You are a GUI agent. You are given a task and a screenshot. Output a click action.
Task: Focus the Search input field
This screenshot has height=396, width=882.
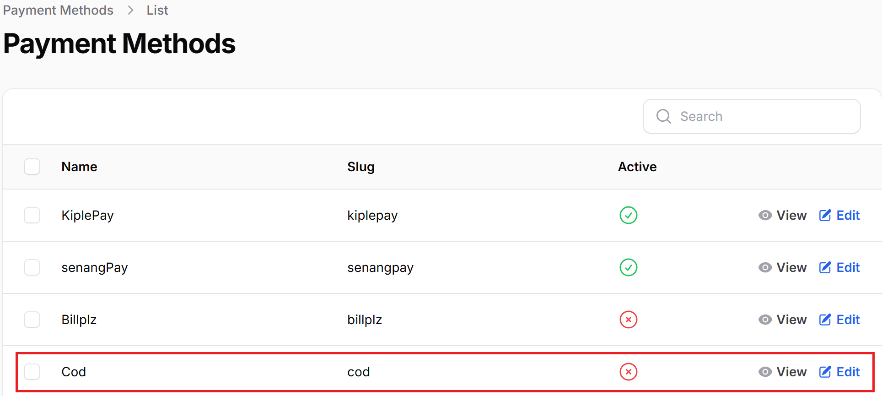click(x=752, y=116)
